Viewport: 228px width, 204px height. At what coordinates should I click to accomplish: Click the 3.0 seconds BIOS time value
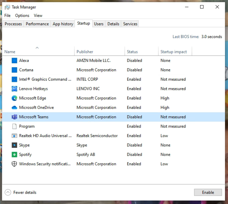(211, 37)
